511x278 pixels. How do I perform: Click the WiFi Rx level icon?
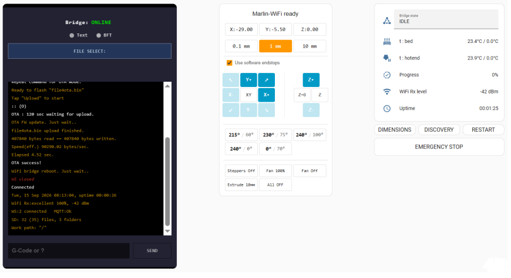coord(387,92)
